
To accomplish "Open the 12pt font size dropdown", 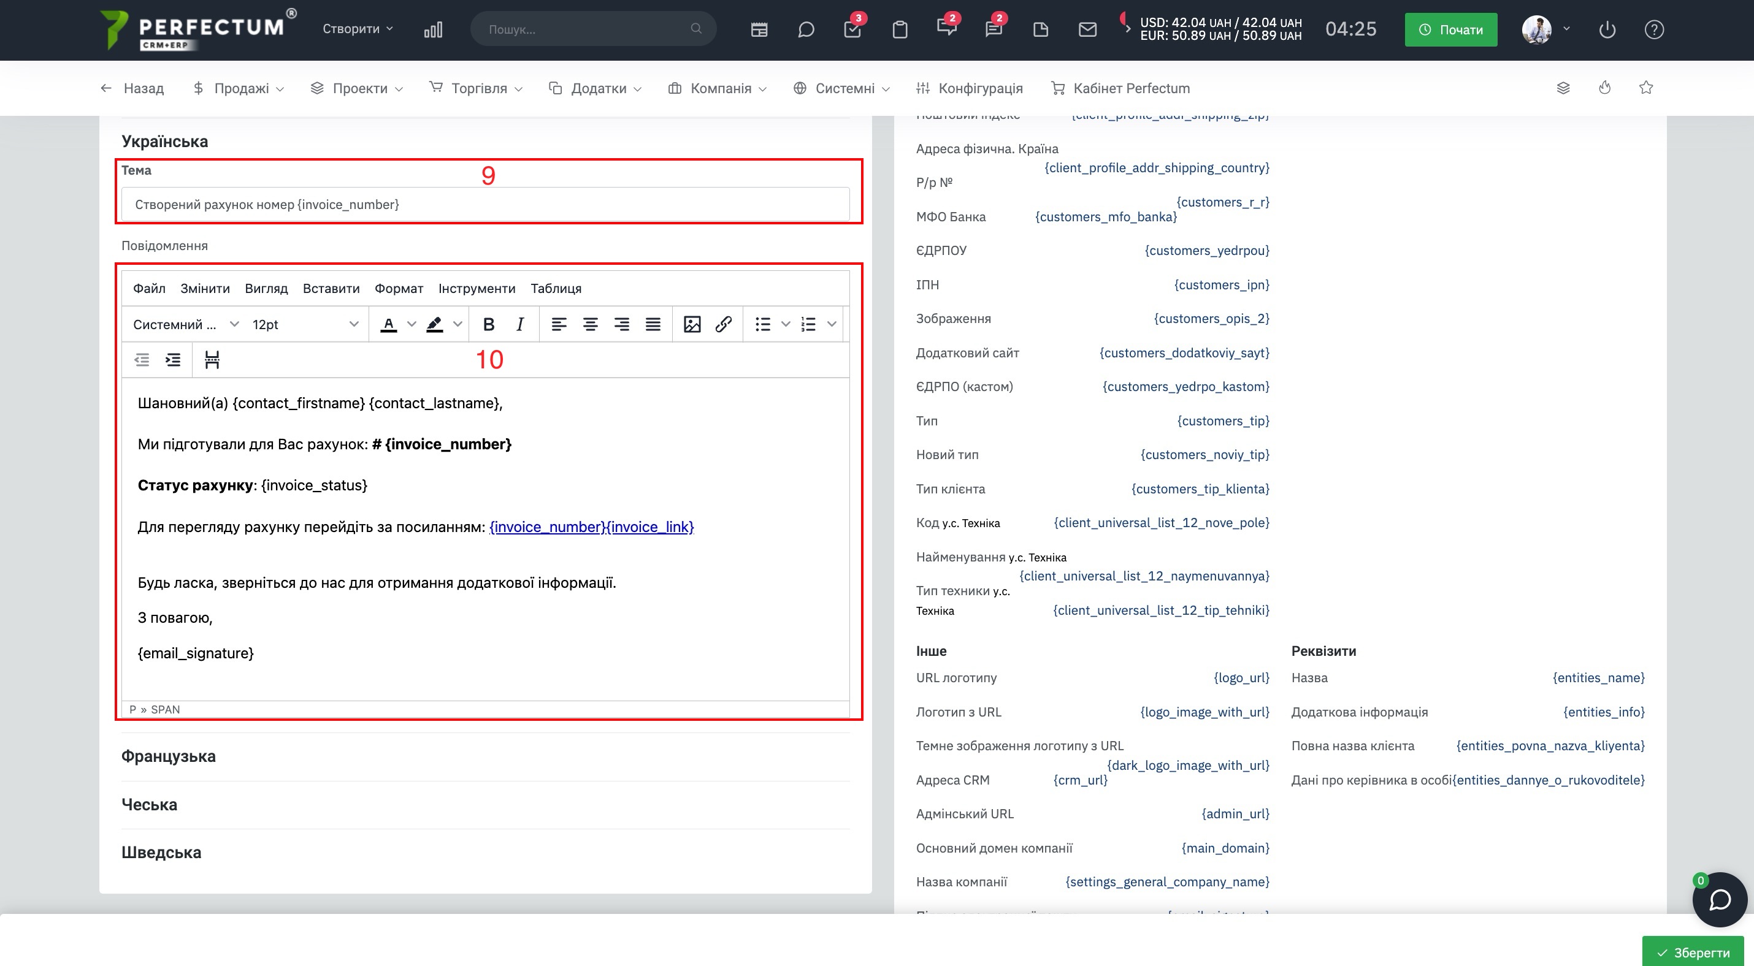I will (x=305, y=324).
